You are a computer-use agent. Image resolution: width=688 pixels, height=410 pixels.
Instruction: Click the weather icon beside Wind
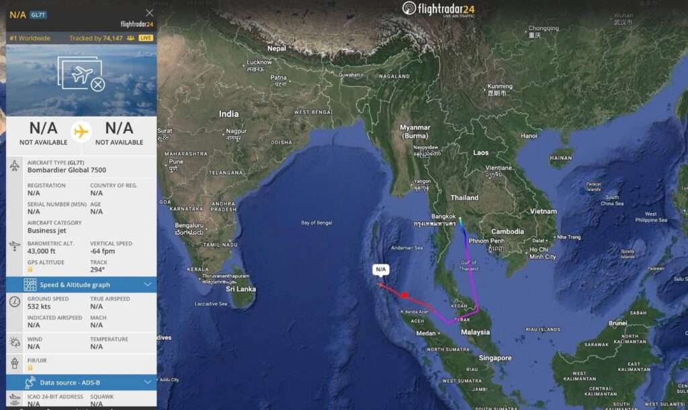[x=15, y=342]
